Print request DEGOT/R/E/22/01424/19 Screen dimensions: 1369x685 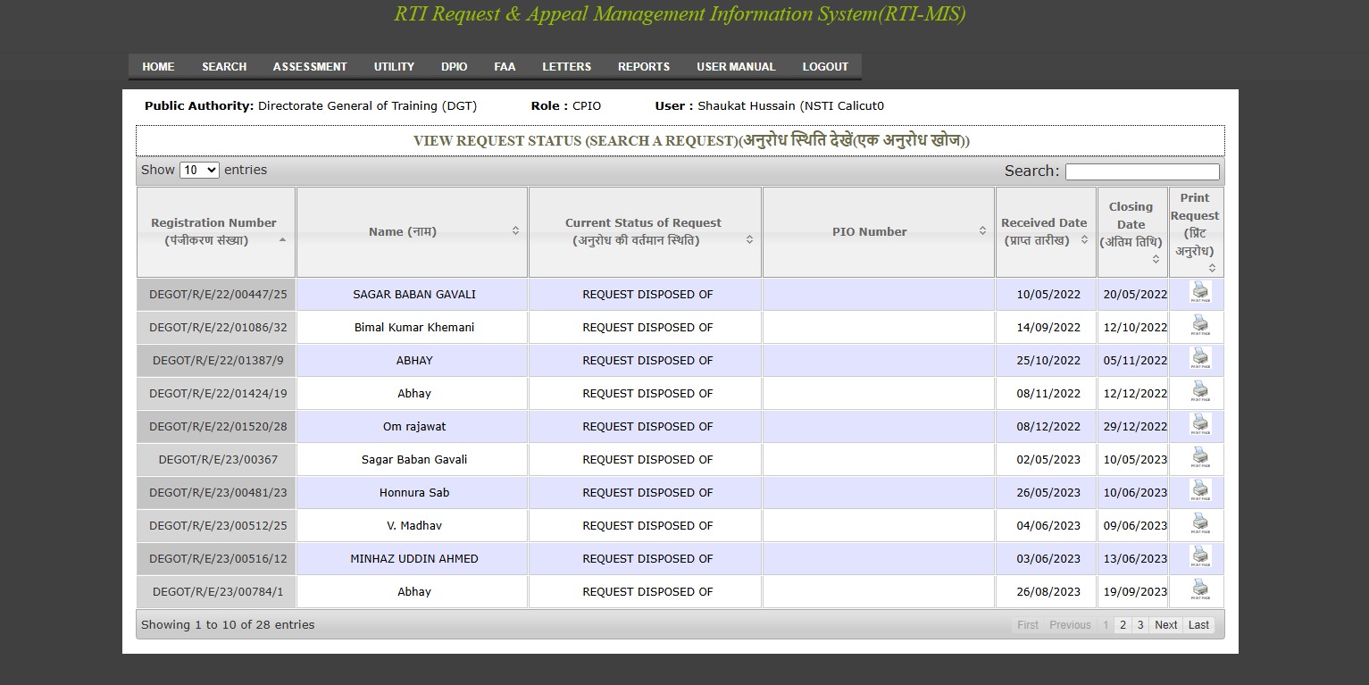pos(1200,392)
